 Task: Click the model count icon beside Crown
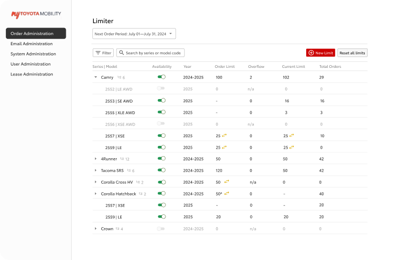click(117, 229)
